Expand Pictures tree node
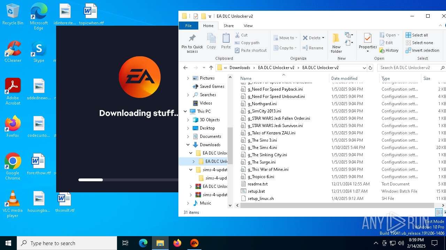The width and height of the screenshot is (446, 250). click(x=188, y=78)
